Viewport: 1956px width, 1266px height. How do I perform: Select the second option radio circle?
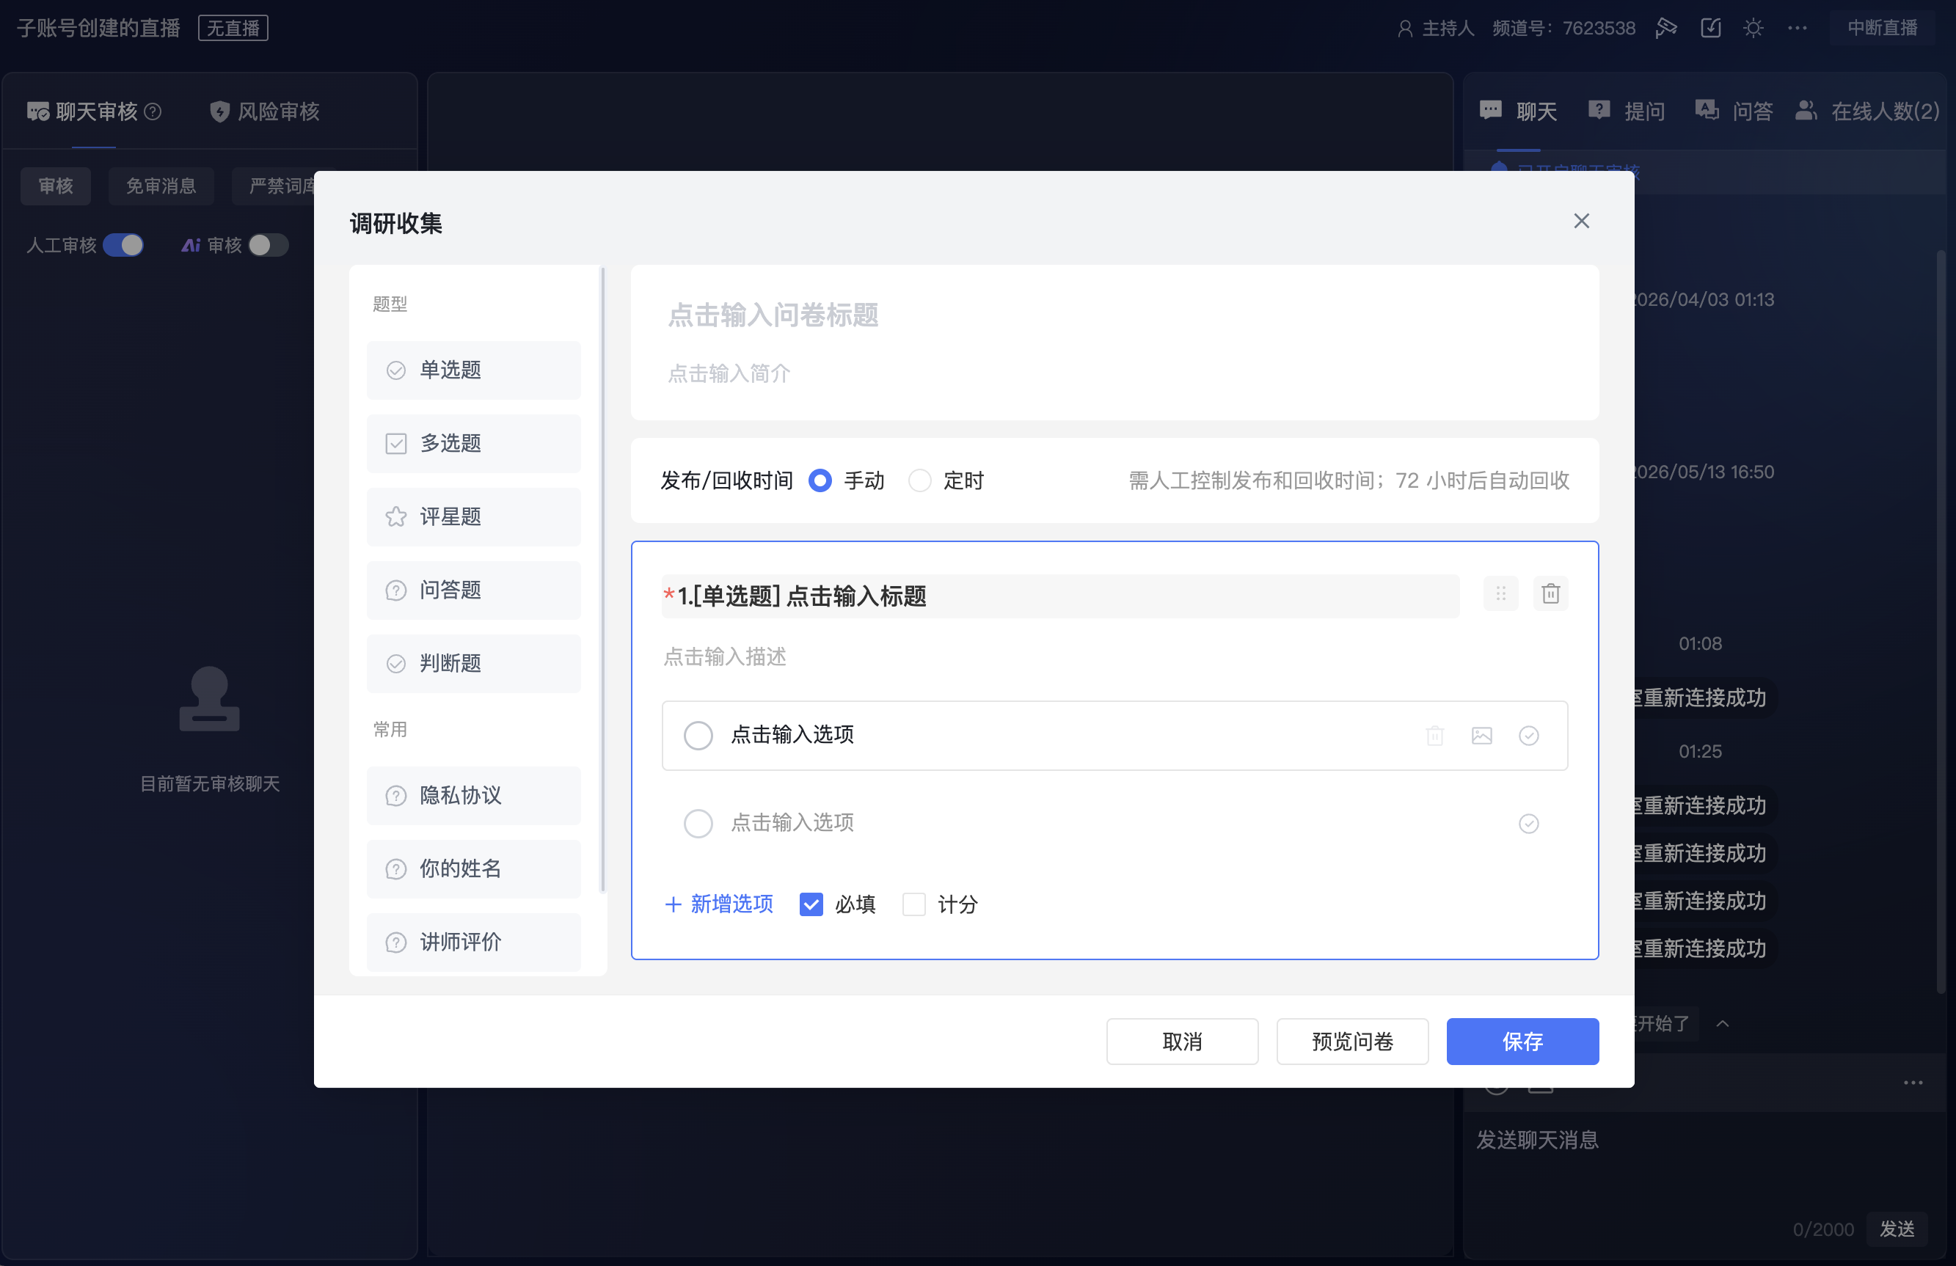click(x=698, y=823)
